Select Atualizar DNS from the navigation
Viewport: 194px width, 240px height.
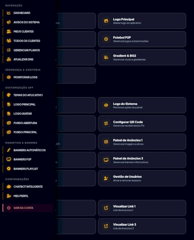(x=23, y=59)
